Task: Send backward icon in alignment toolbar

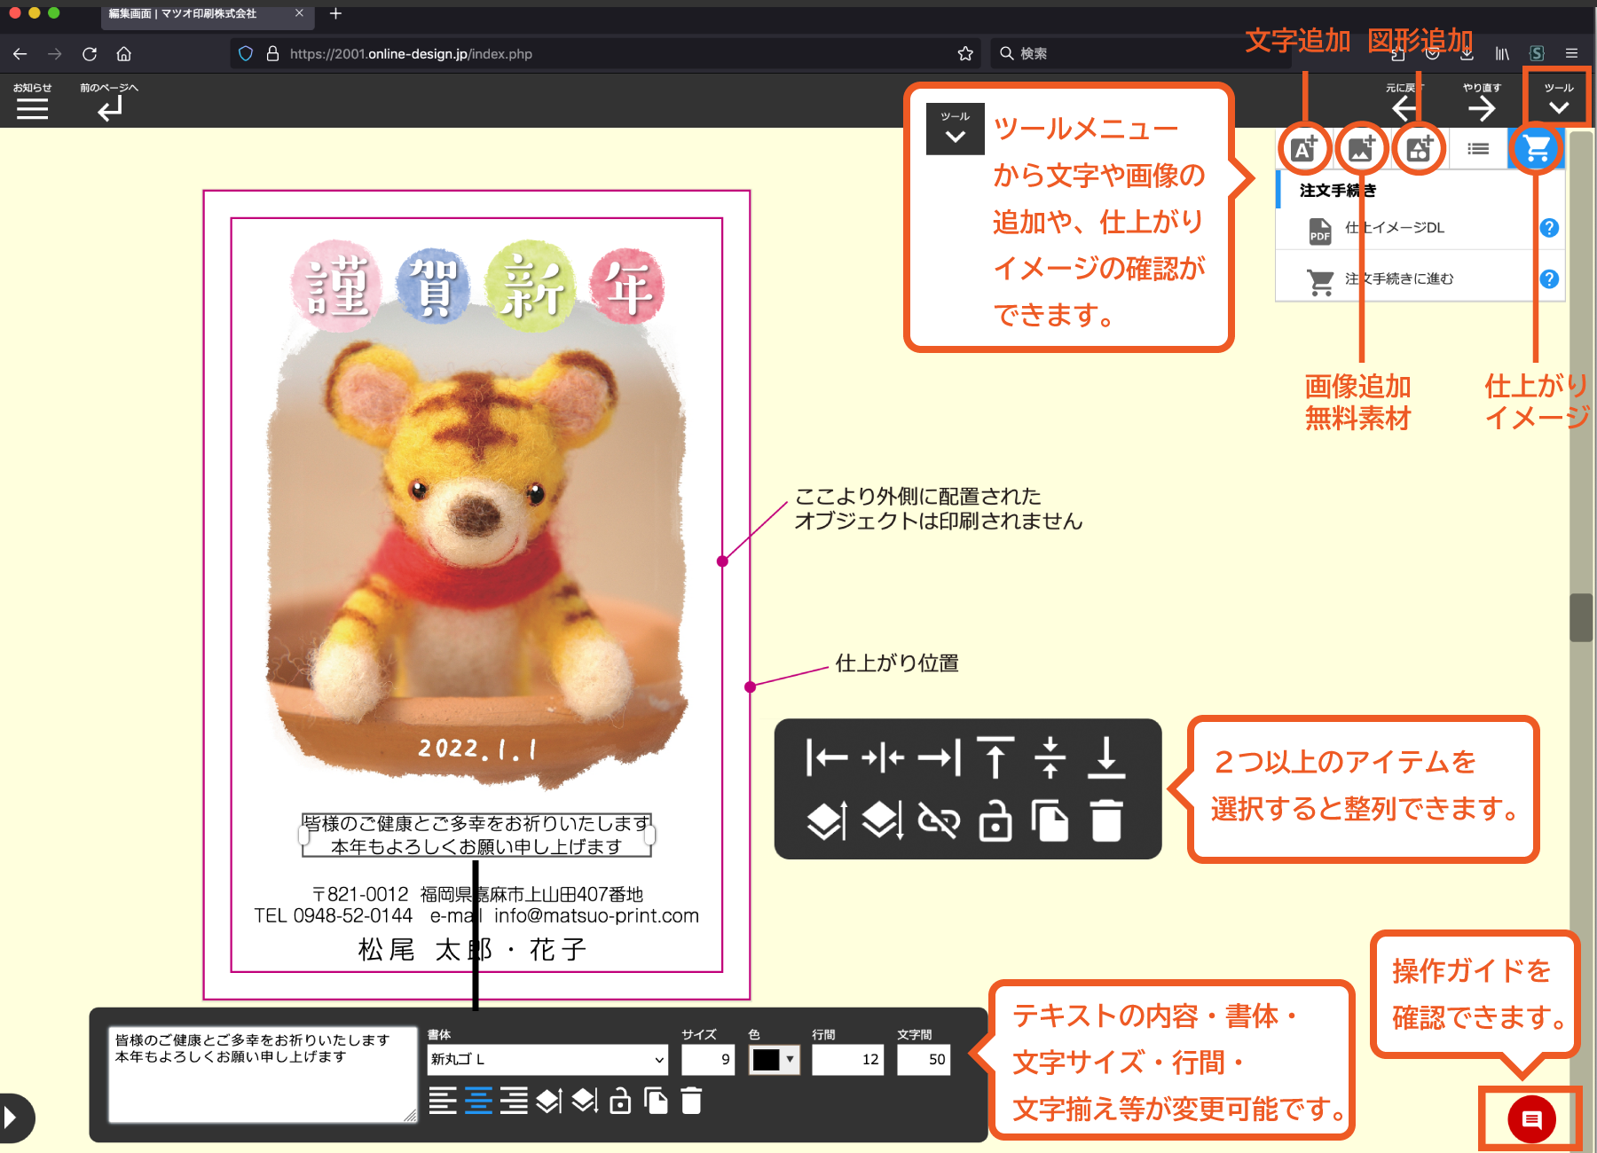Action: click(883, 820)
